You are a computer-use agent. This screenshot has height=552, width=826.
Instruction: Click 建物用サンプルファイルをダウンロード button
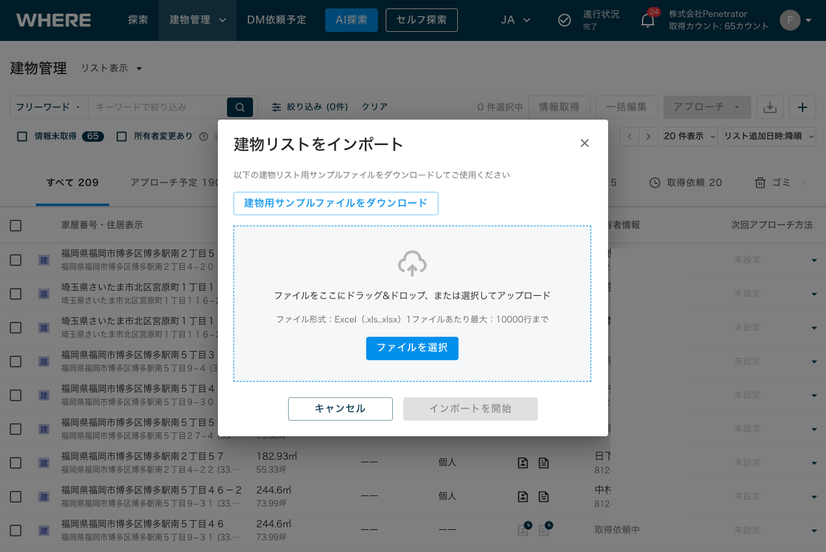[x=336, y=203]
